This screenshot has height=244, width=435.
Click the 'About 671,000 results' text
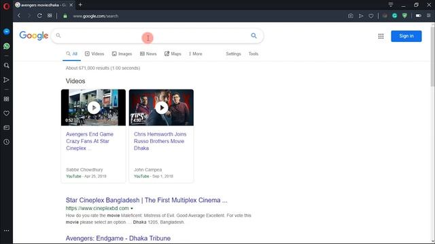tap(103, 68)
